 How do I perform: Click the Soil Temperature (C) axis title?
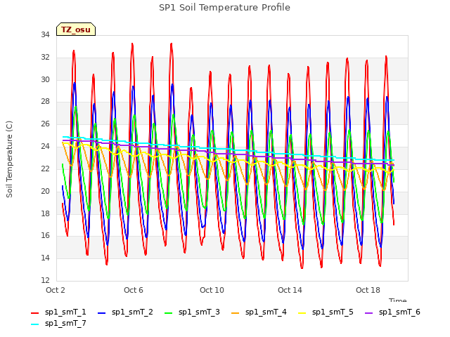(9, 159)
